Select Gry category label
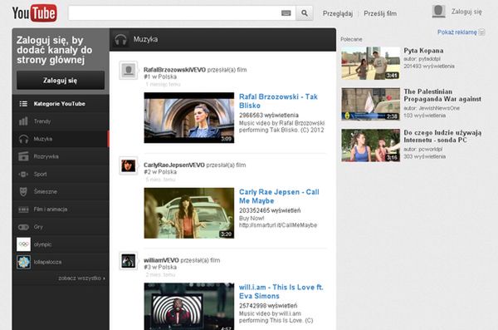The image size is (498, 330). point(38,227)
